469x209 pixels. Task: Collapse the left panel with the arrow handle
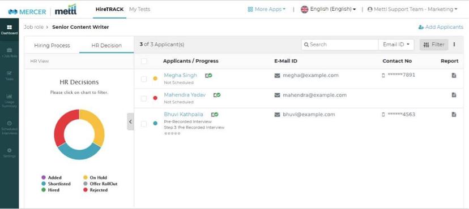(x=130, y=121)
